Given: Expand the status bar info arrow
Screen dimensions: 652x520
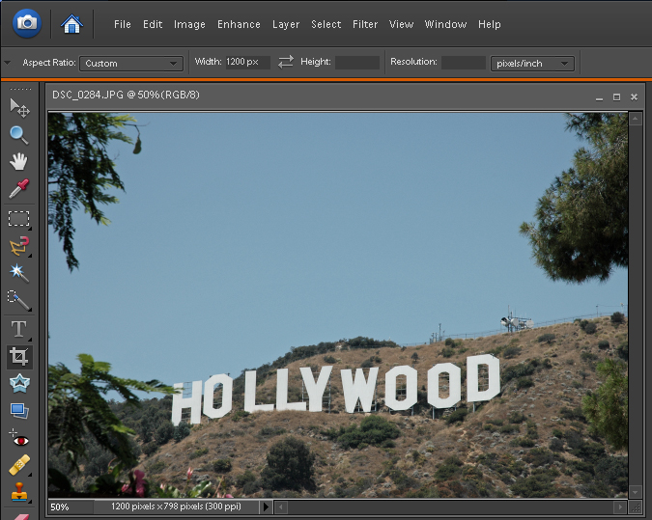Looking at the screenshot, I should [267, 506].
